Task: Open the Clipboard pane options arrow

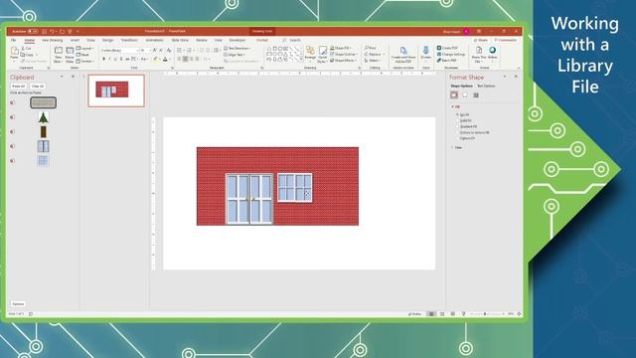Action: click(62, 77)
